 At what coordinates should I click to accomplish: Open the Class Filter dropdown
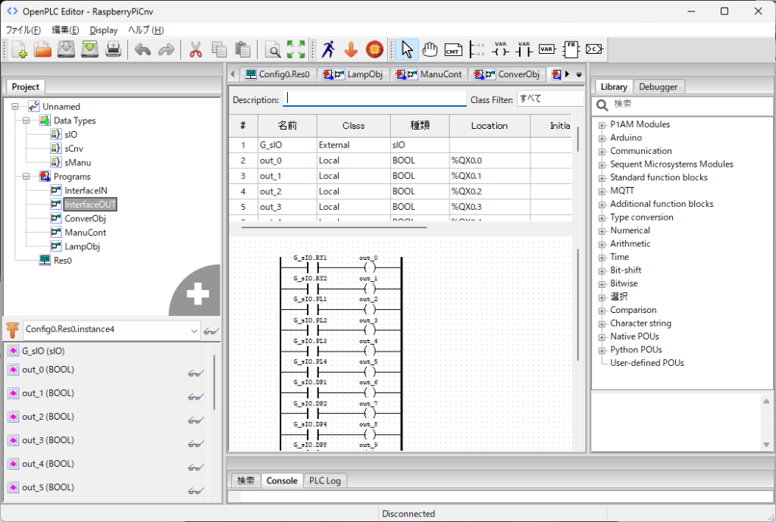click(x=550, y=99)
